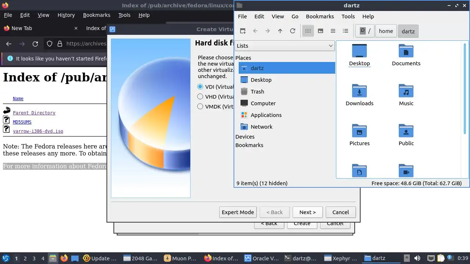Switch to the New Tab tab in Firefox
This screenshot has width=470, height=264.
point(40,28)
